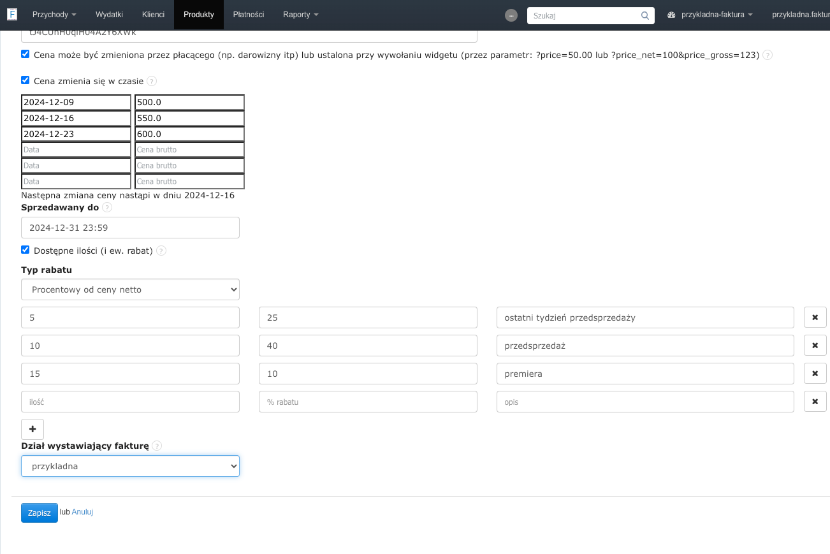Open the Typ rabatu dropdown
The image size is (830, 554).
[x=130, y=289]
